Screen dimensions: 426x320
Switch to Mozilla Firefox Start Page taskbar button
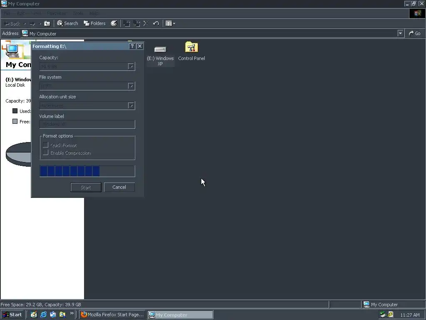click(x=112, y=315)
